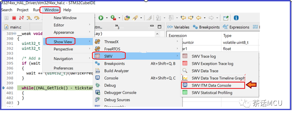Click the open folder toolbar icon
292x116 pixels.
(x=127, y=18)
